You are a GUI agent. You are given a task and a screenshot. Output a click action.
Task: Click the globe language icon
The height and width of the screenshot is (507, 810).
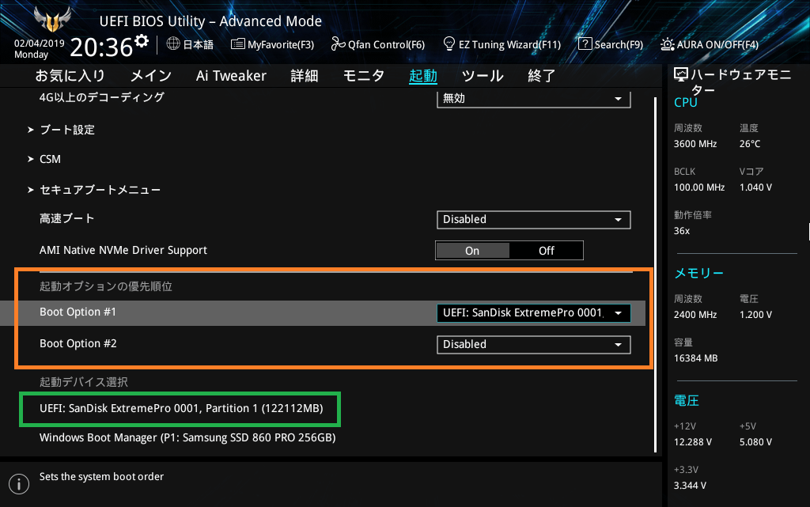(x=173, y=44)
